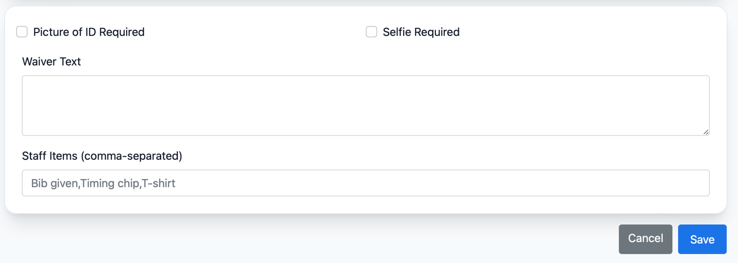Click the resize handle of Waiver Text box
This screenshot has height=263, width=738.
click(706, 132)
